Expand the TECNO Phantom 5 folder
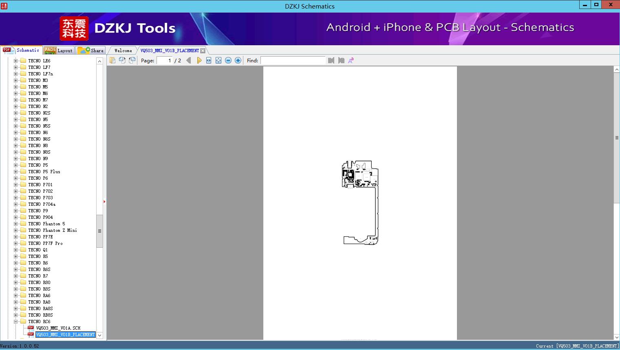Screen dimensions: 620x350 click(15, 224)
